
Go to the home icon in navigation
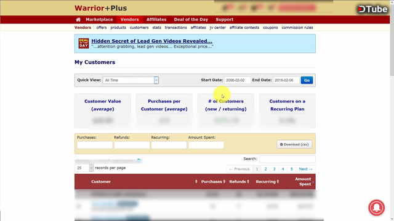click(x=78, y=20)
